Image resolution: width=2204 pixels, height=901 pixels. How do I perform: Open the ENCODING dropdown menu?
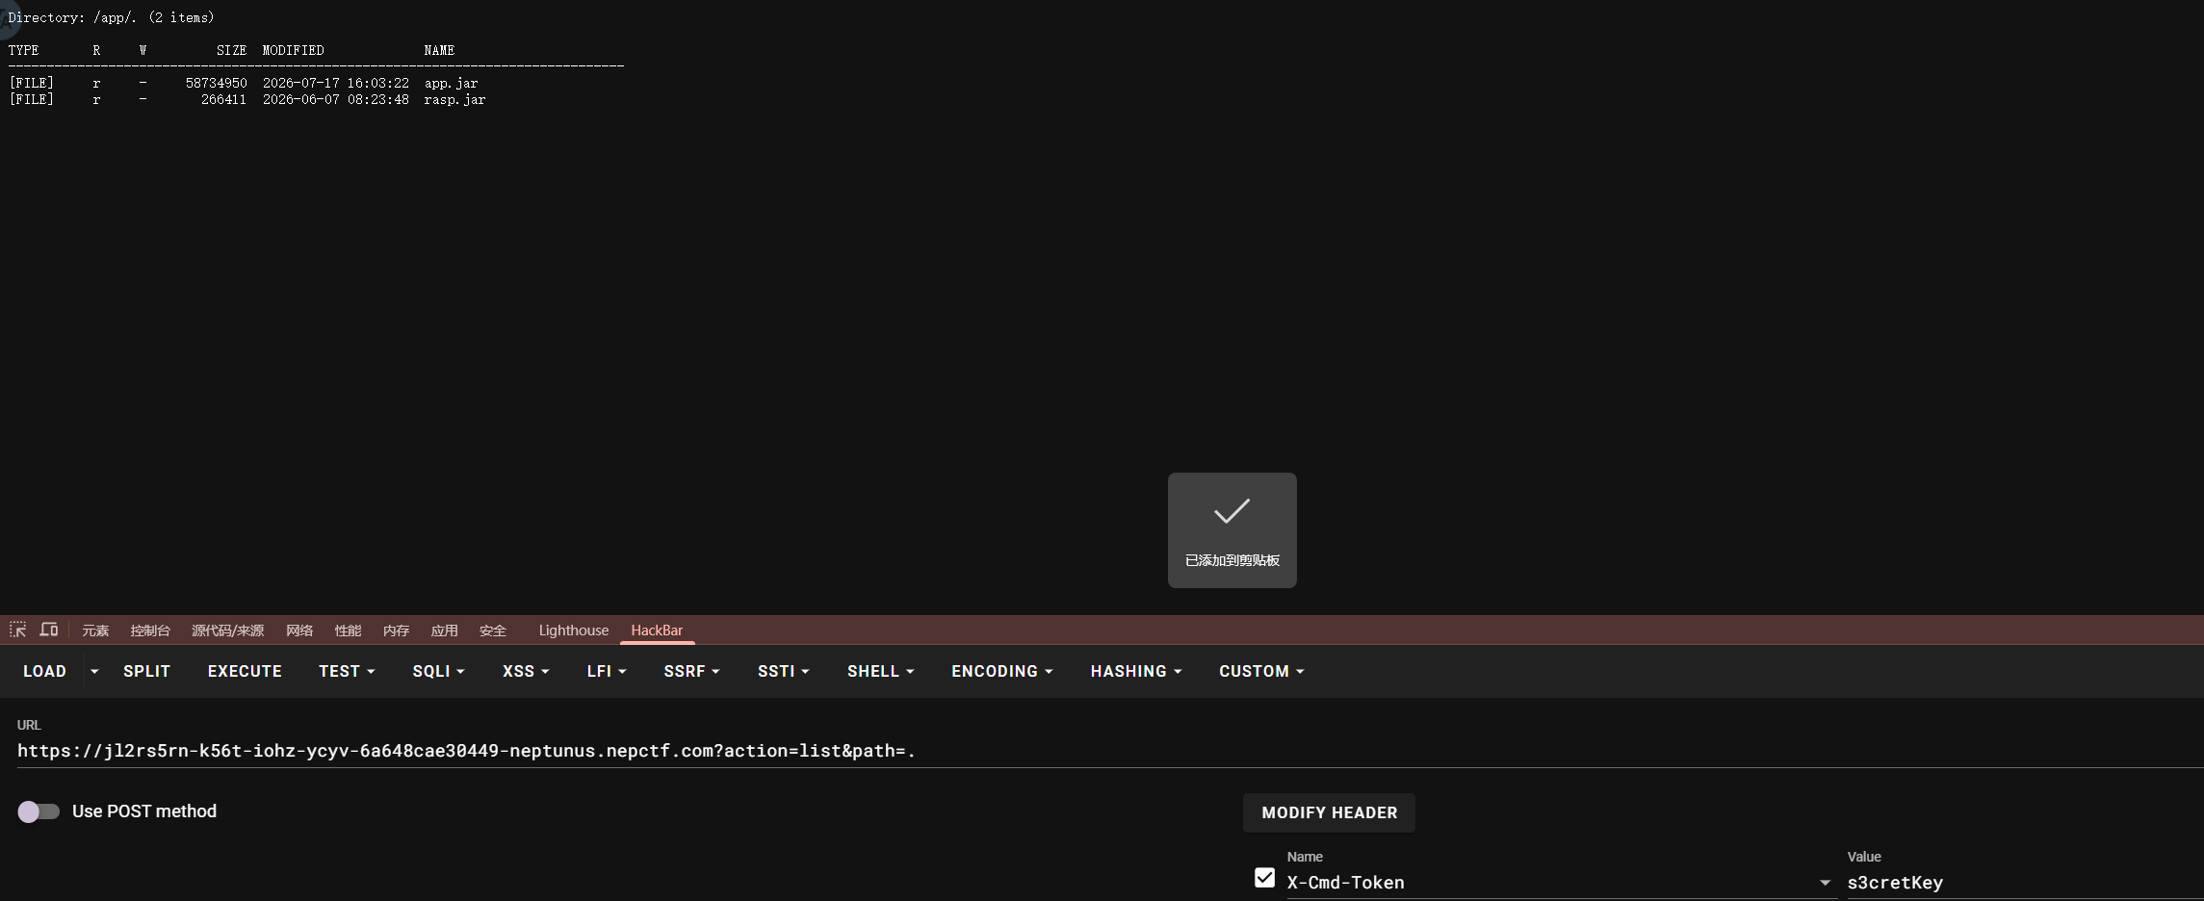pyautogui.click(x=1002, y=671)
